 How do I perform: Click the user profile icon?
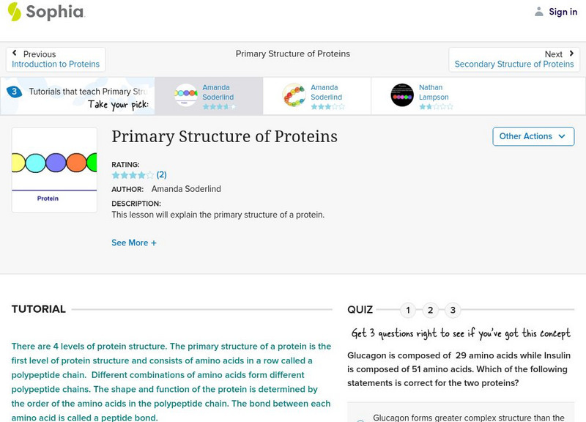coord(539,12)
